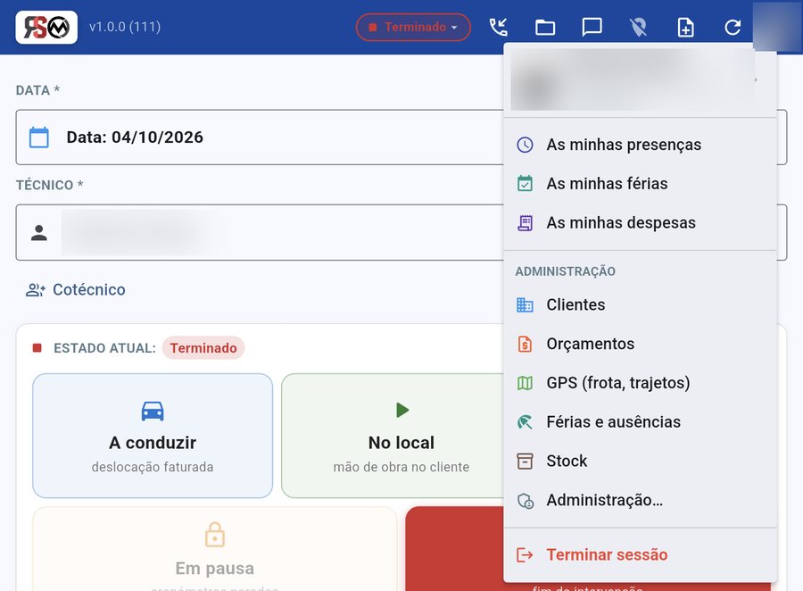Open the chat bubble icon

(592, 27)
